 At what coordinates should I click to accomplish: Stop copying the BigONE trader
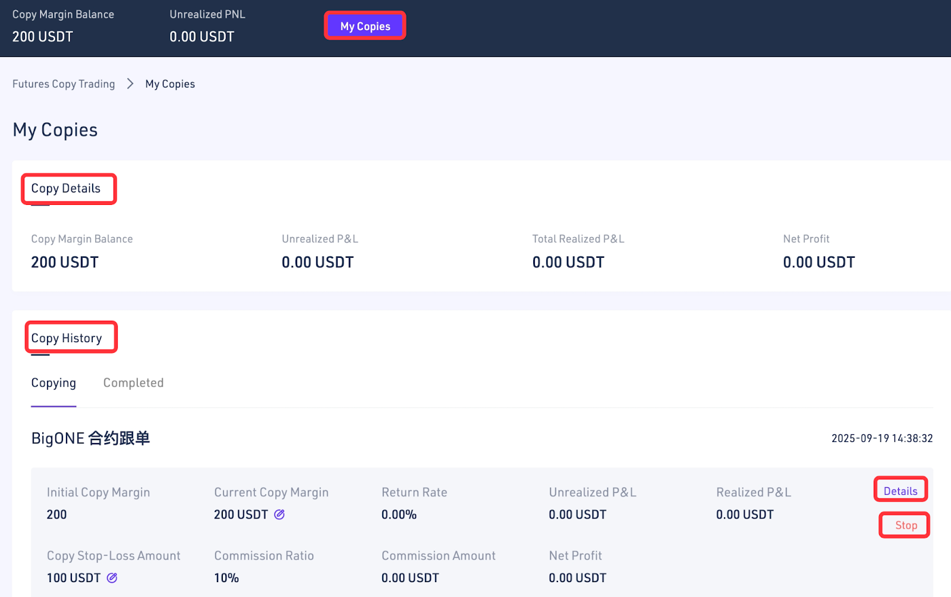(905, 525)
